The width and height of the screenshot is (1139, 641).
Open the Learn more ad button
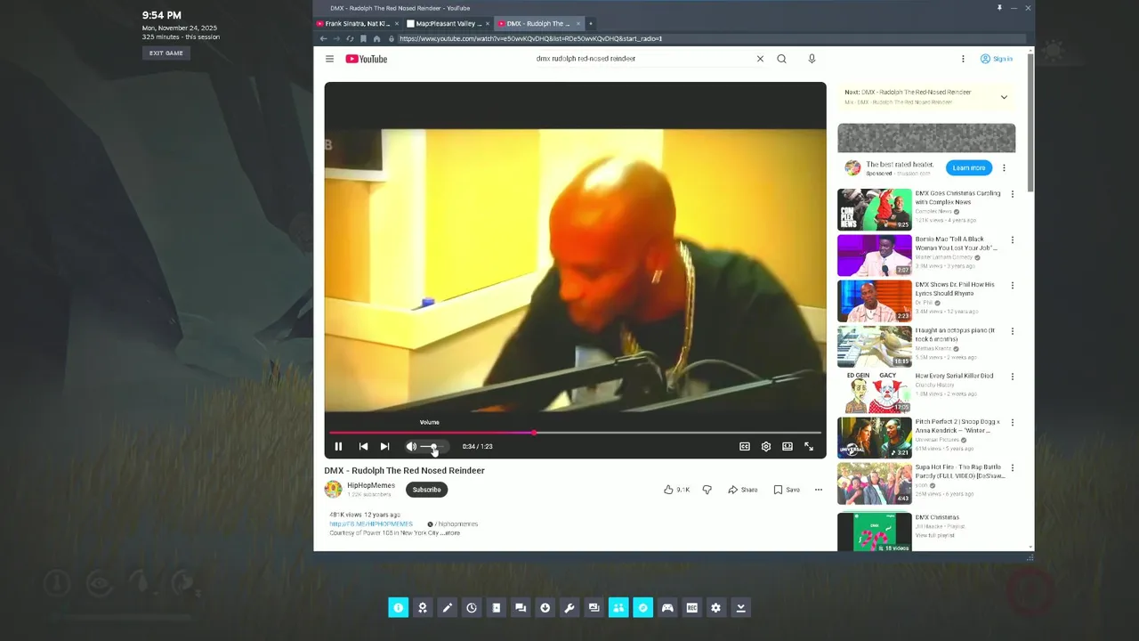click(x=969, y=167)
